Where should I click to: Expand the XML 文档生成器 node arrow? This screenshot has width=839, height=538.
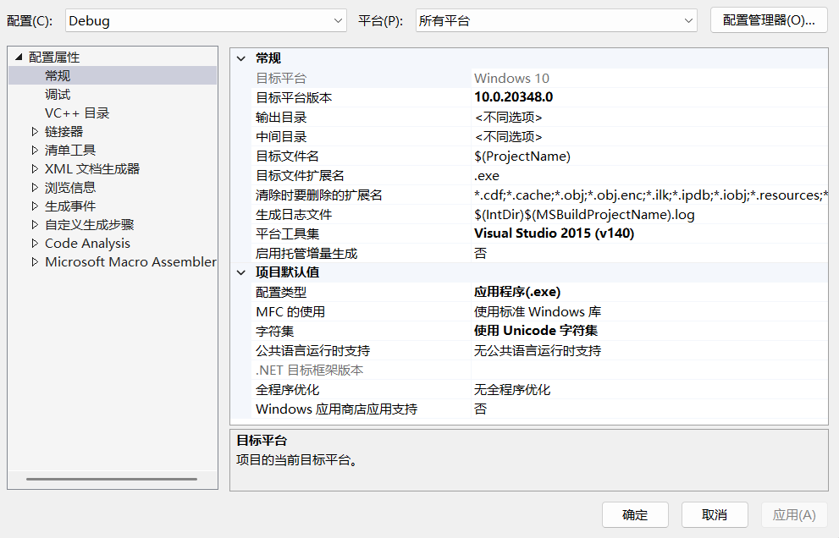35,169
